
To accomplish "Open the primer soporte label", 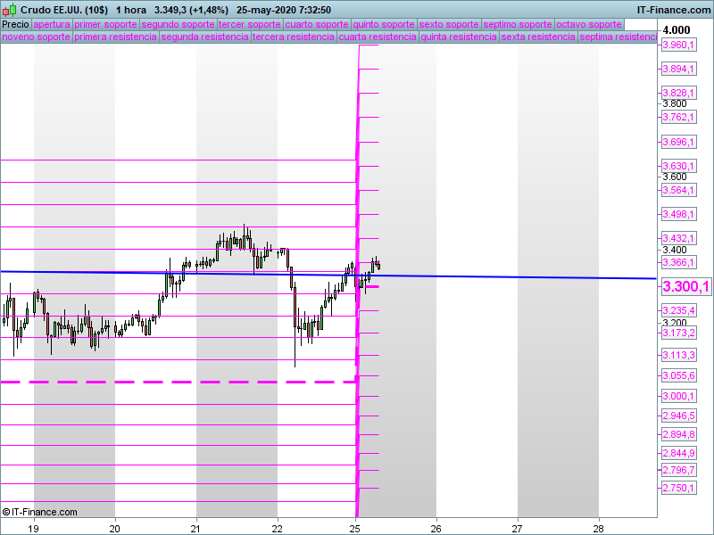I will click(x=105, y=25).
